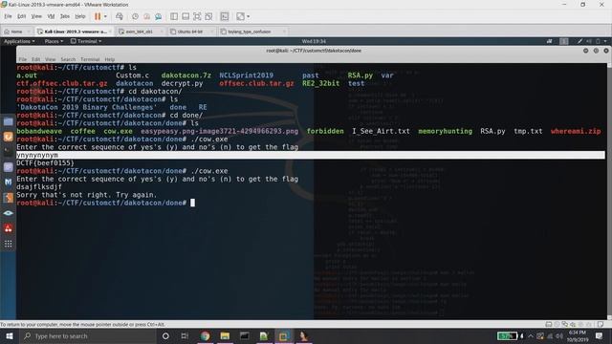Click whereami.zip in the file listing
The image size is (612, 344).
[576, 131]
